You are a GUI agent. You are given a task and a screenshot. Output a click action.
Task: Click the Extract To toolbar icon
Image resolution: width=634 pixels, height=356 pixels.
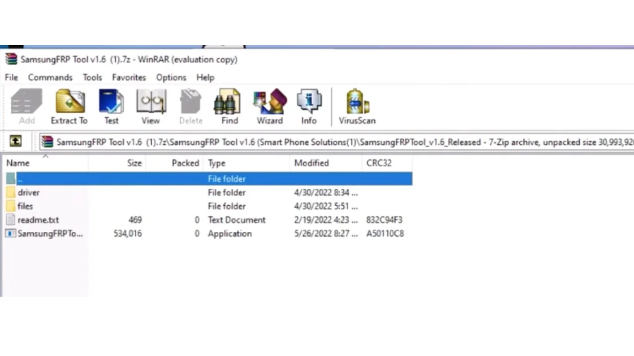tap(69, 106)
